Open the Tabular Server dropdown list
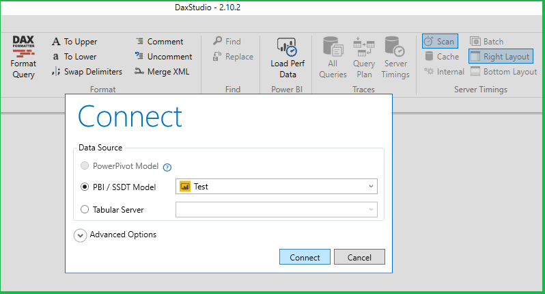This screenshot has width=545, height=294. coord(277,209)
